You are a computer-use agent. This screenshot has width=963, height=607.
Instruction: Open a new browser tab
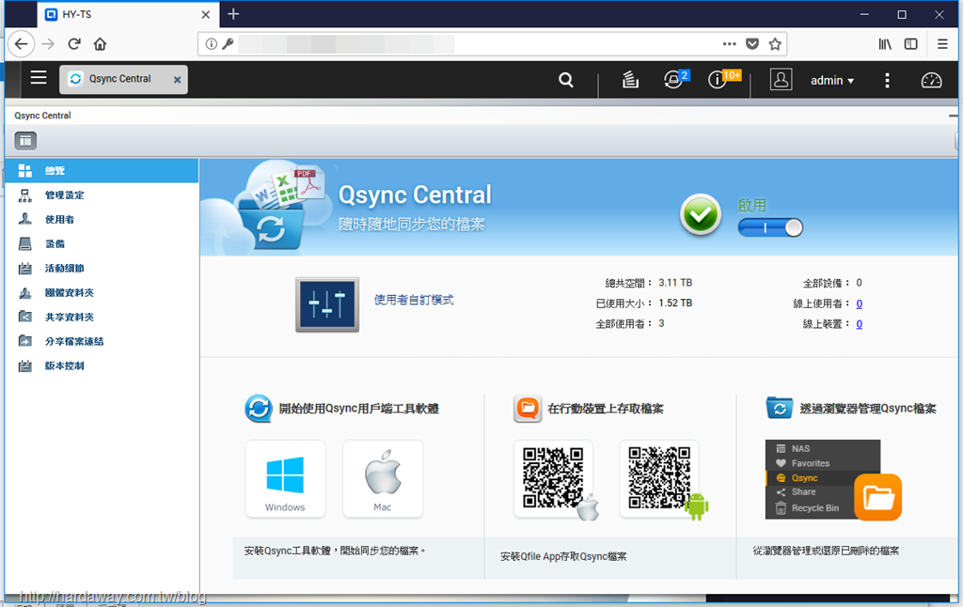(233, 14)
